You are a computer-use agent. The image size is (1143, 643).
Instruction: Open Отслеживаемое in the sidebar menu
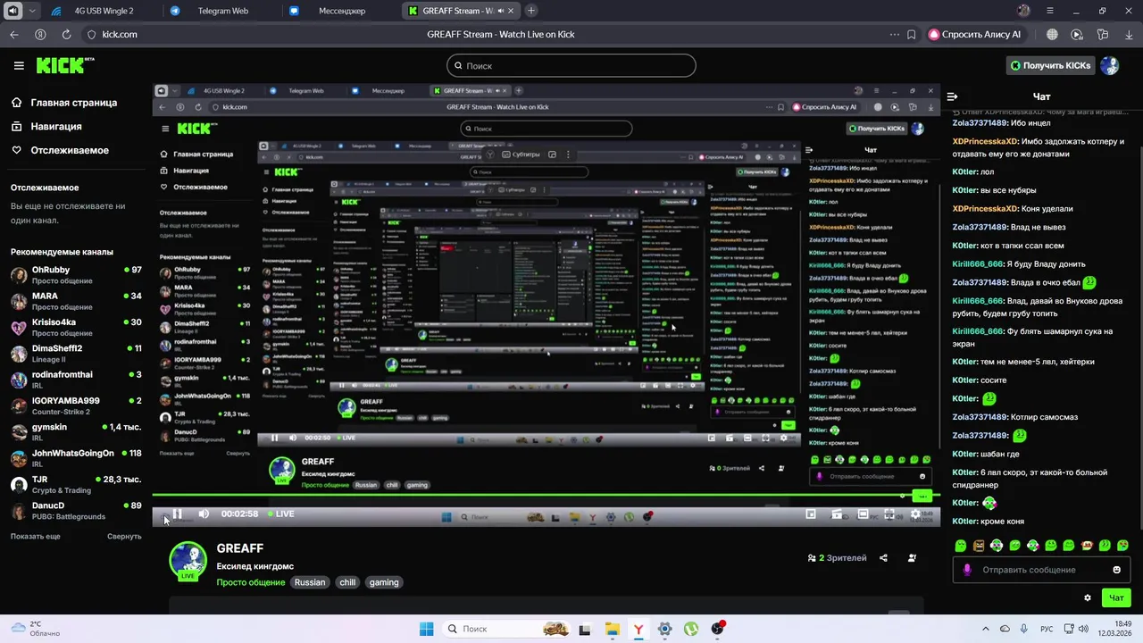[x=60, y=150]
